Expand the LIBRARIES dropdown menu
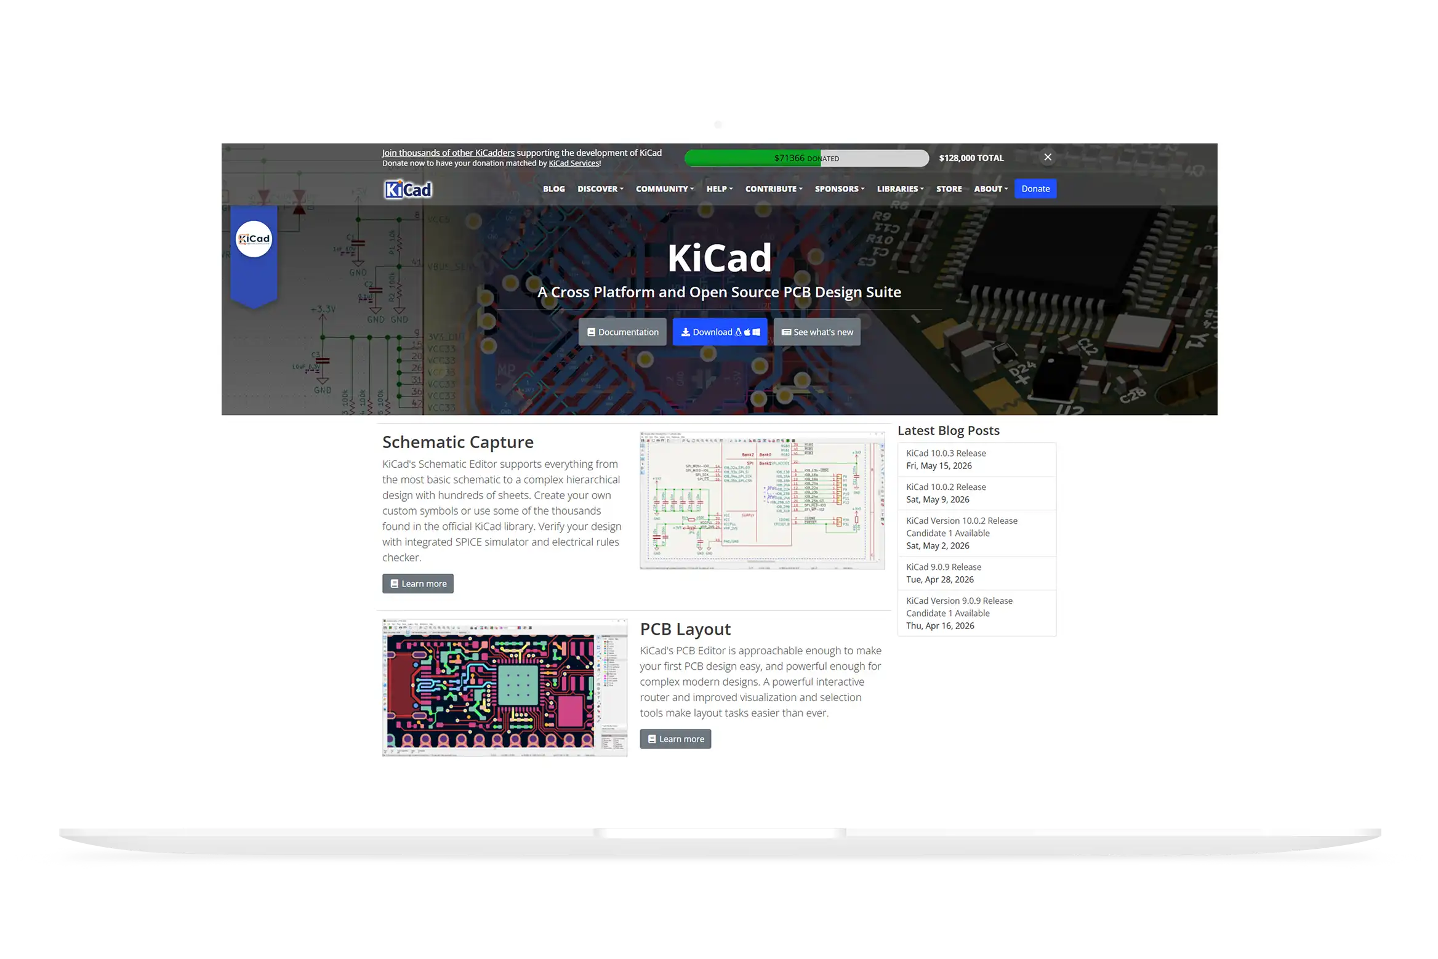Screen dimensions: 1438x959 point(900,189)
